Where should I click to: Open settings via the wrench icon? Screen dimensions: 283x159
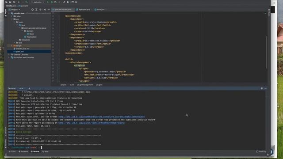(x=64, y=2)
